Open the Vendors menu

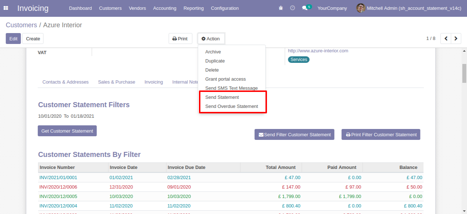[137, 8]
